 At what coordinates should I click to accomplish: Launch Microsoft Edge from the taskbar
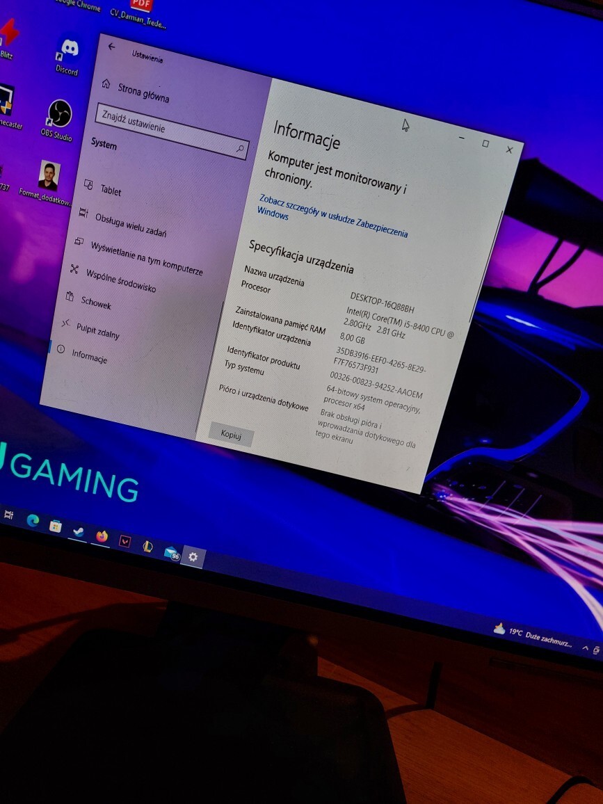tap(33, 520)
